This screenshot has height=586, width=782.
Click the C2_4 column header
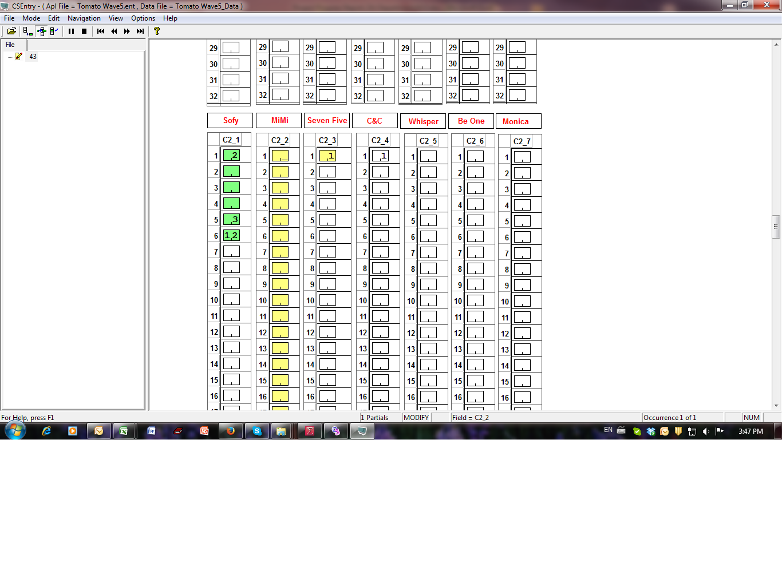[380, 140]
